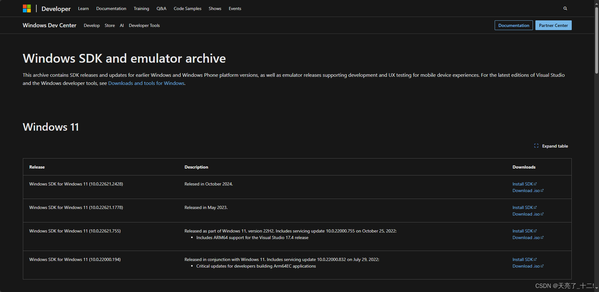Click the 'Windows SDK and emulator archive' heading
This screenshot has height=292, width=599.
(124, 58)
